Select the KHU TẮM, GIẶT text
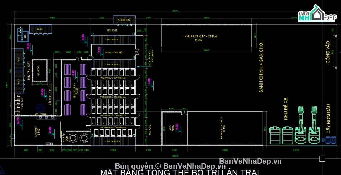Screen dimensions: 341x175 (x=29, y=71)
